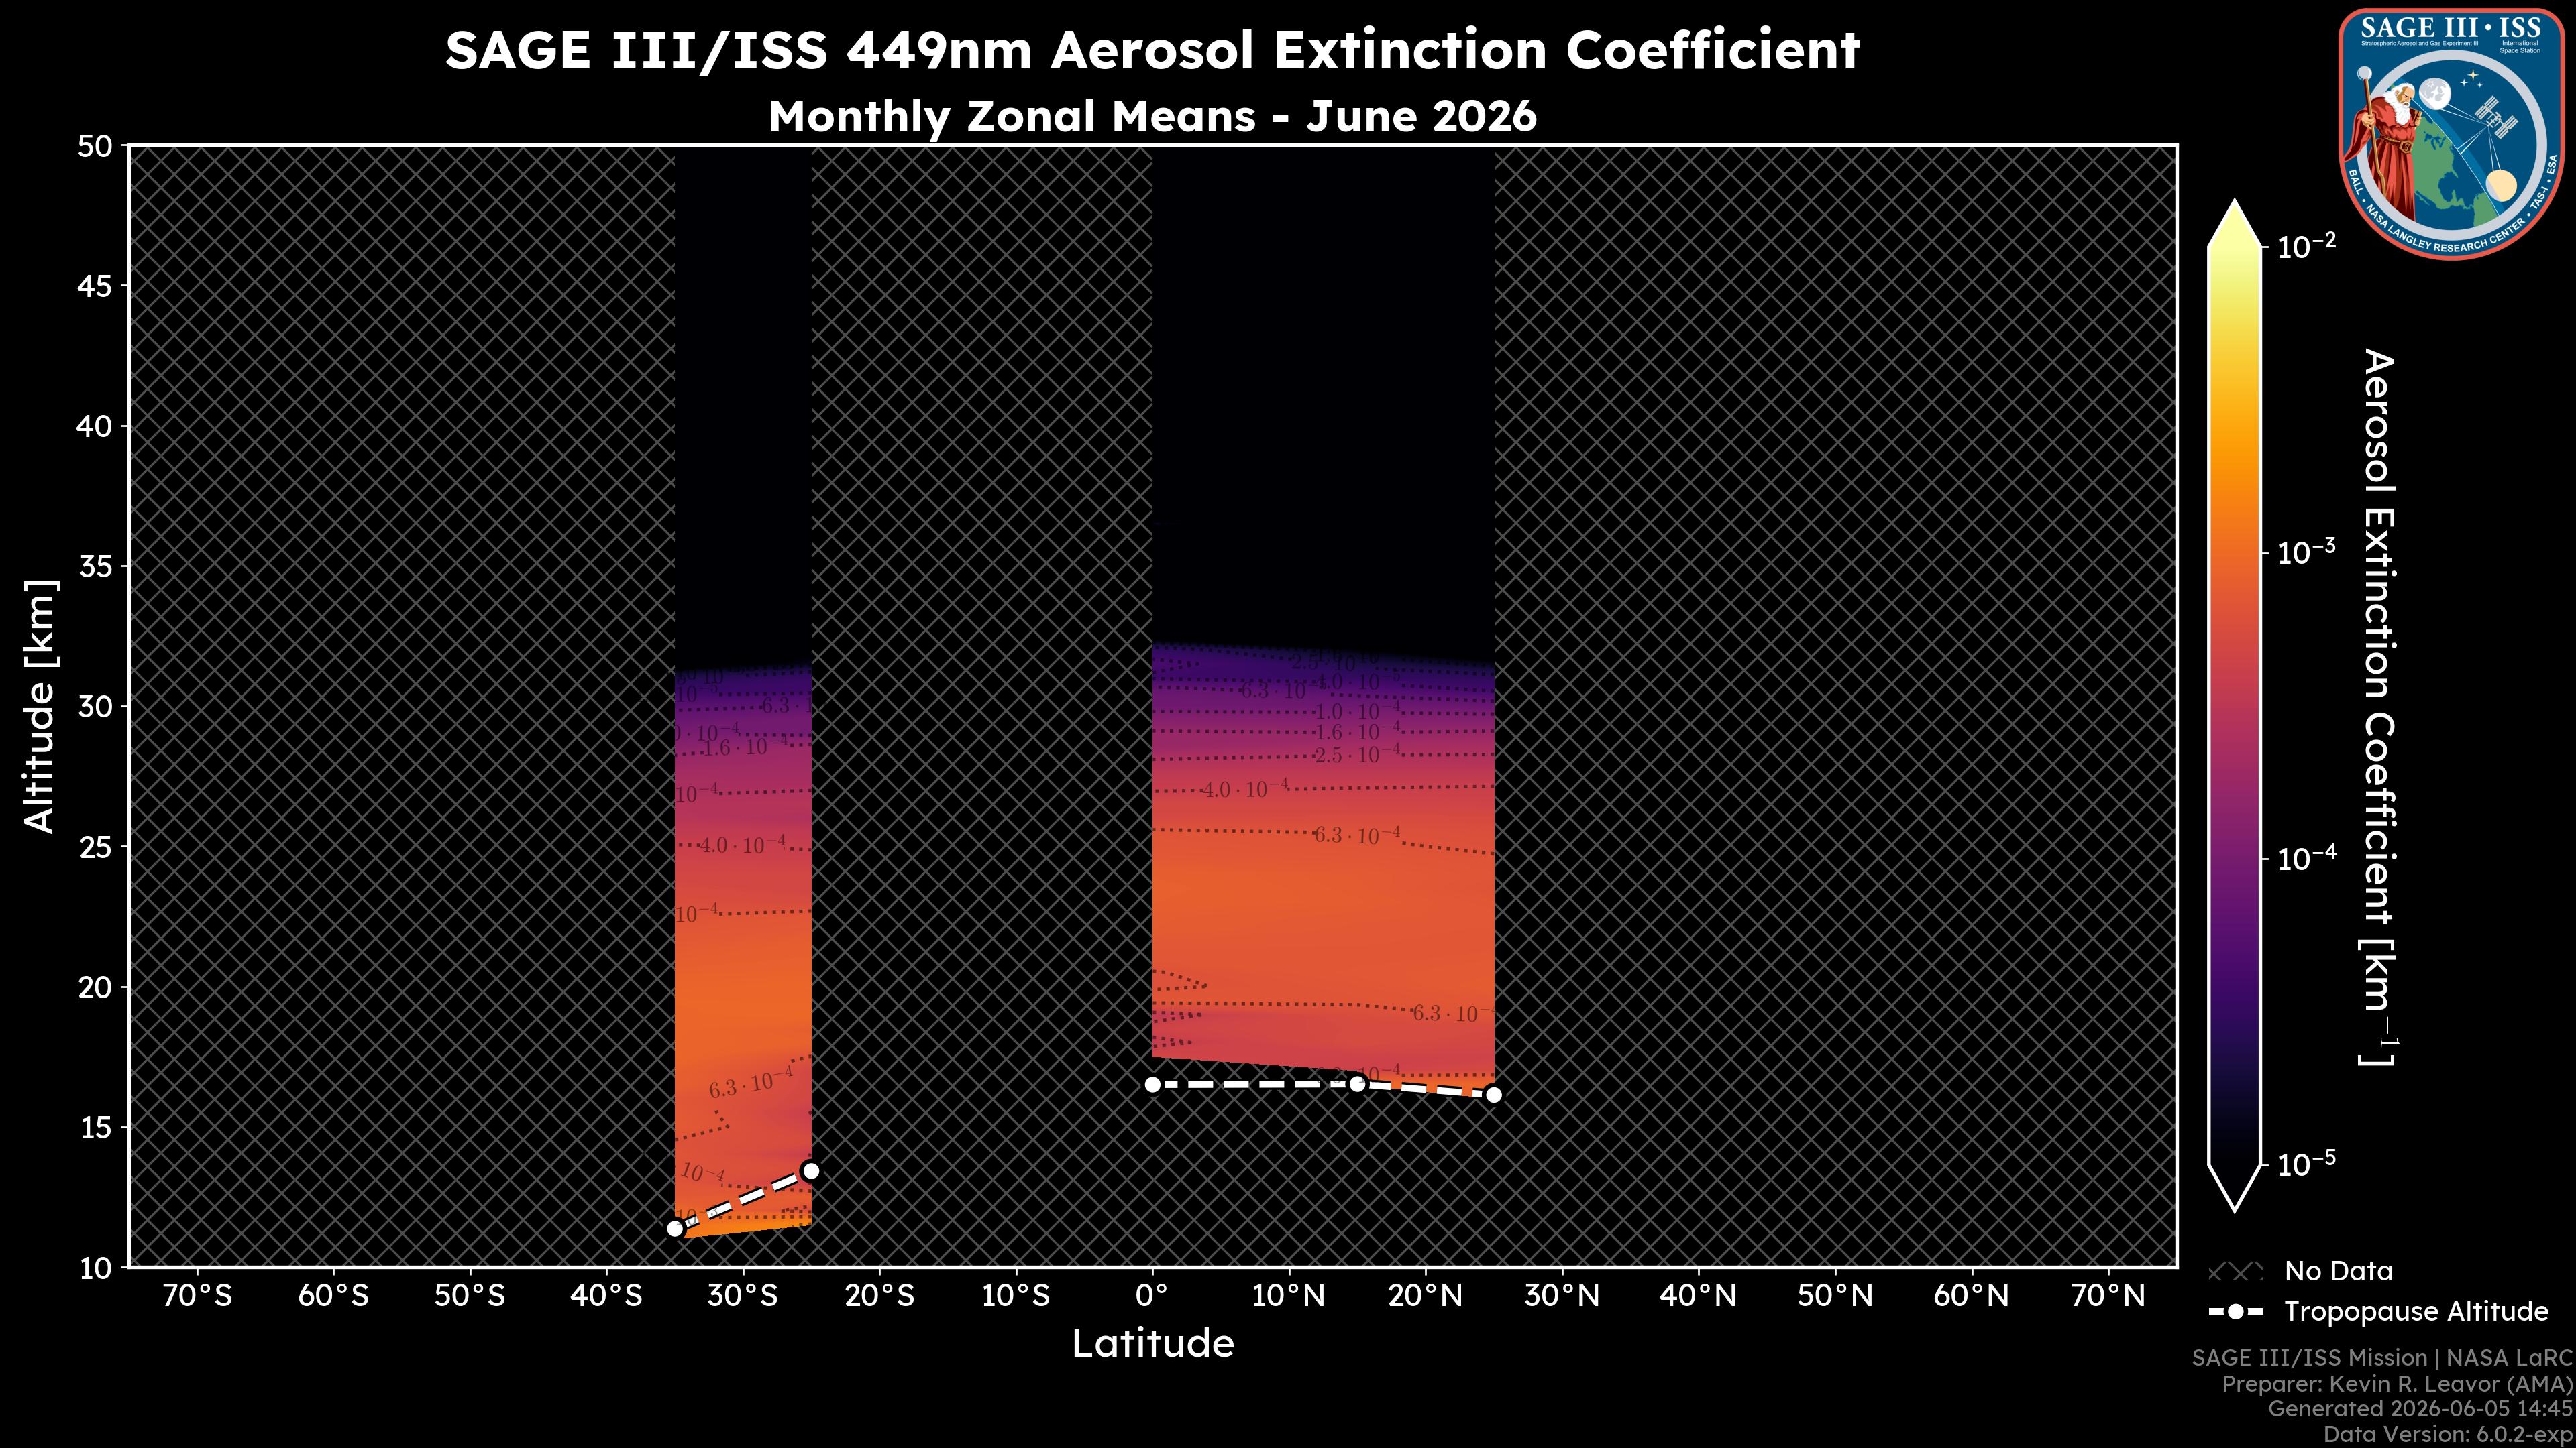Click the y-axis tick label 45
This screenshot has height=1448, width=2576.
pyautogui.click(x=95, y=287)
